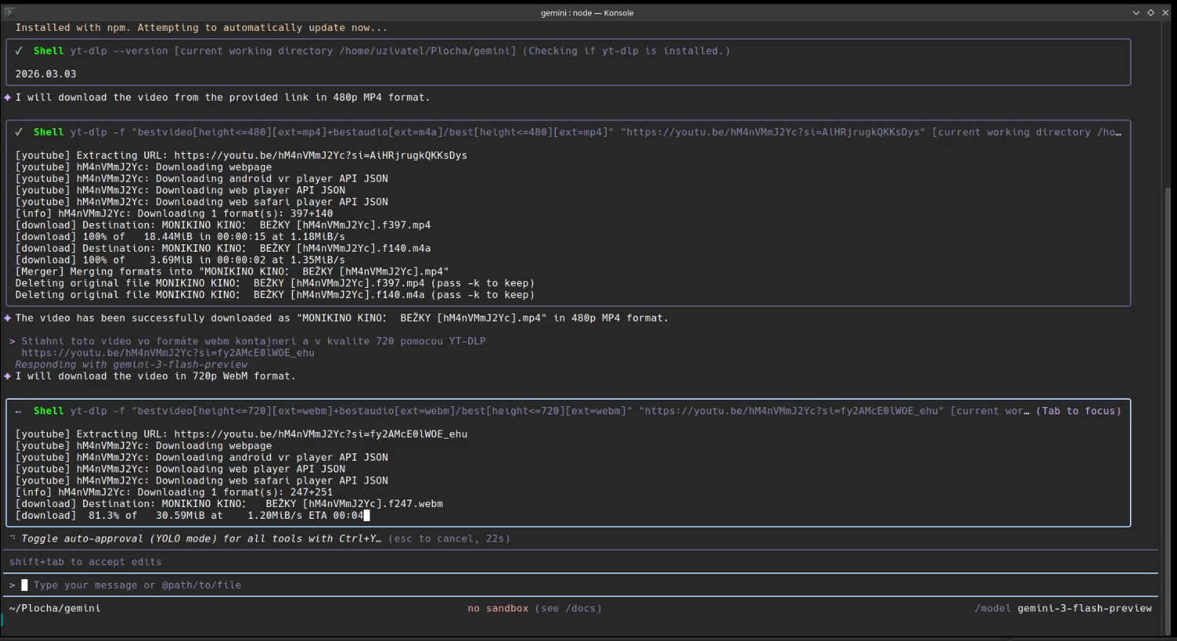This screenshot has width=1177, height=641.
Task: Click the running-status icon of the 720p shell command
Action: (18, 411)
